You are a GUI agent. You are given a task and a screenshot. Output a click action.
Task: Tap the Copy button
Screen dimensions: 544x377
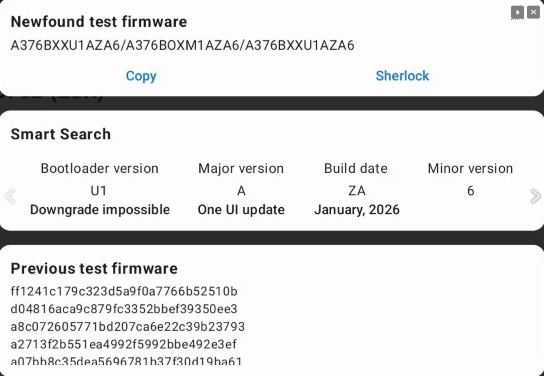point(141,76)
